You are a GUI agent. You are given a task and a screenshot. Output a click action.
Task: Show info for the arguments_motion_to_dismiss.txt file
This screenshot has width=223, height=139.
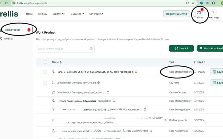[x=166, y=120]
